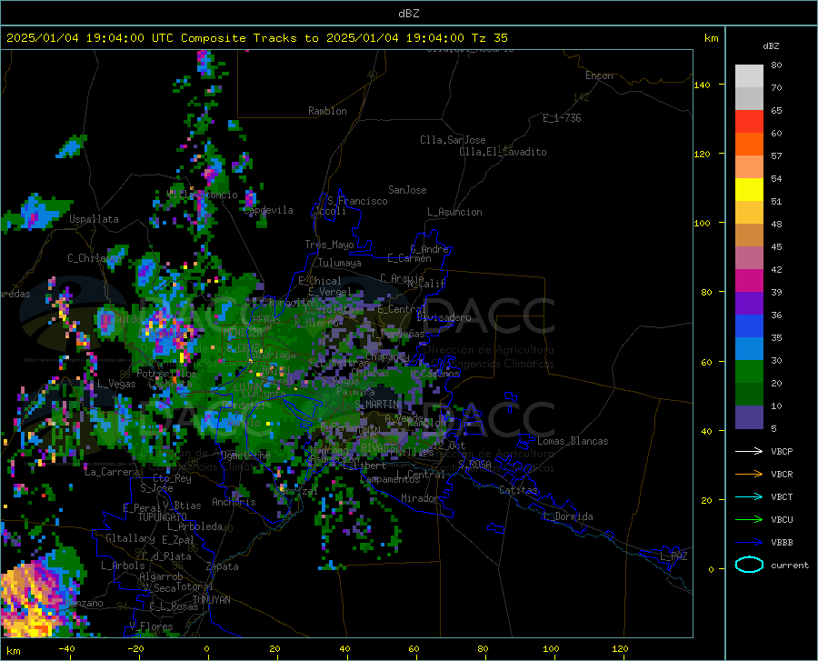Click the 'Tres_Mayo' place label
Viewport: 818px width, 661px height.
point(329,245)
